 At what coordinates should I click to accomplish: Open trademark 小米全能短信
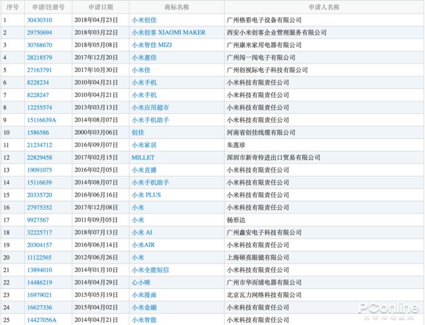[x=151, y=270]
